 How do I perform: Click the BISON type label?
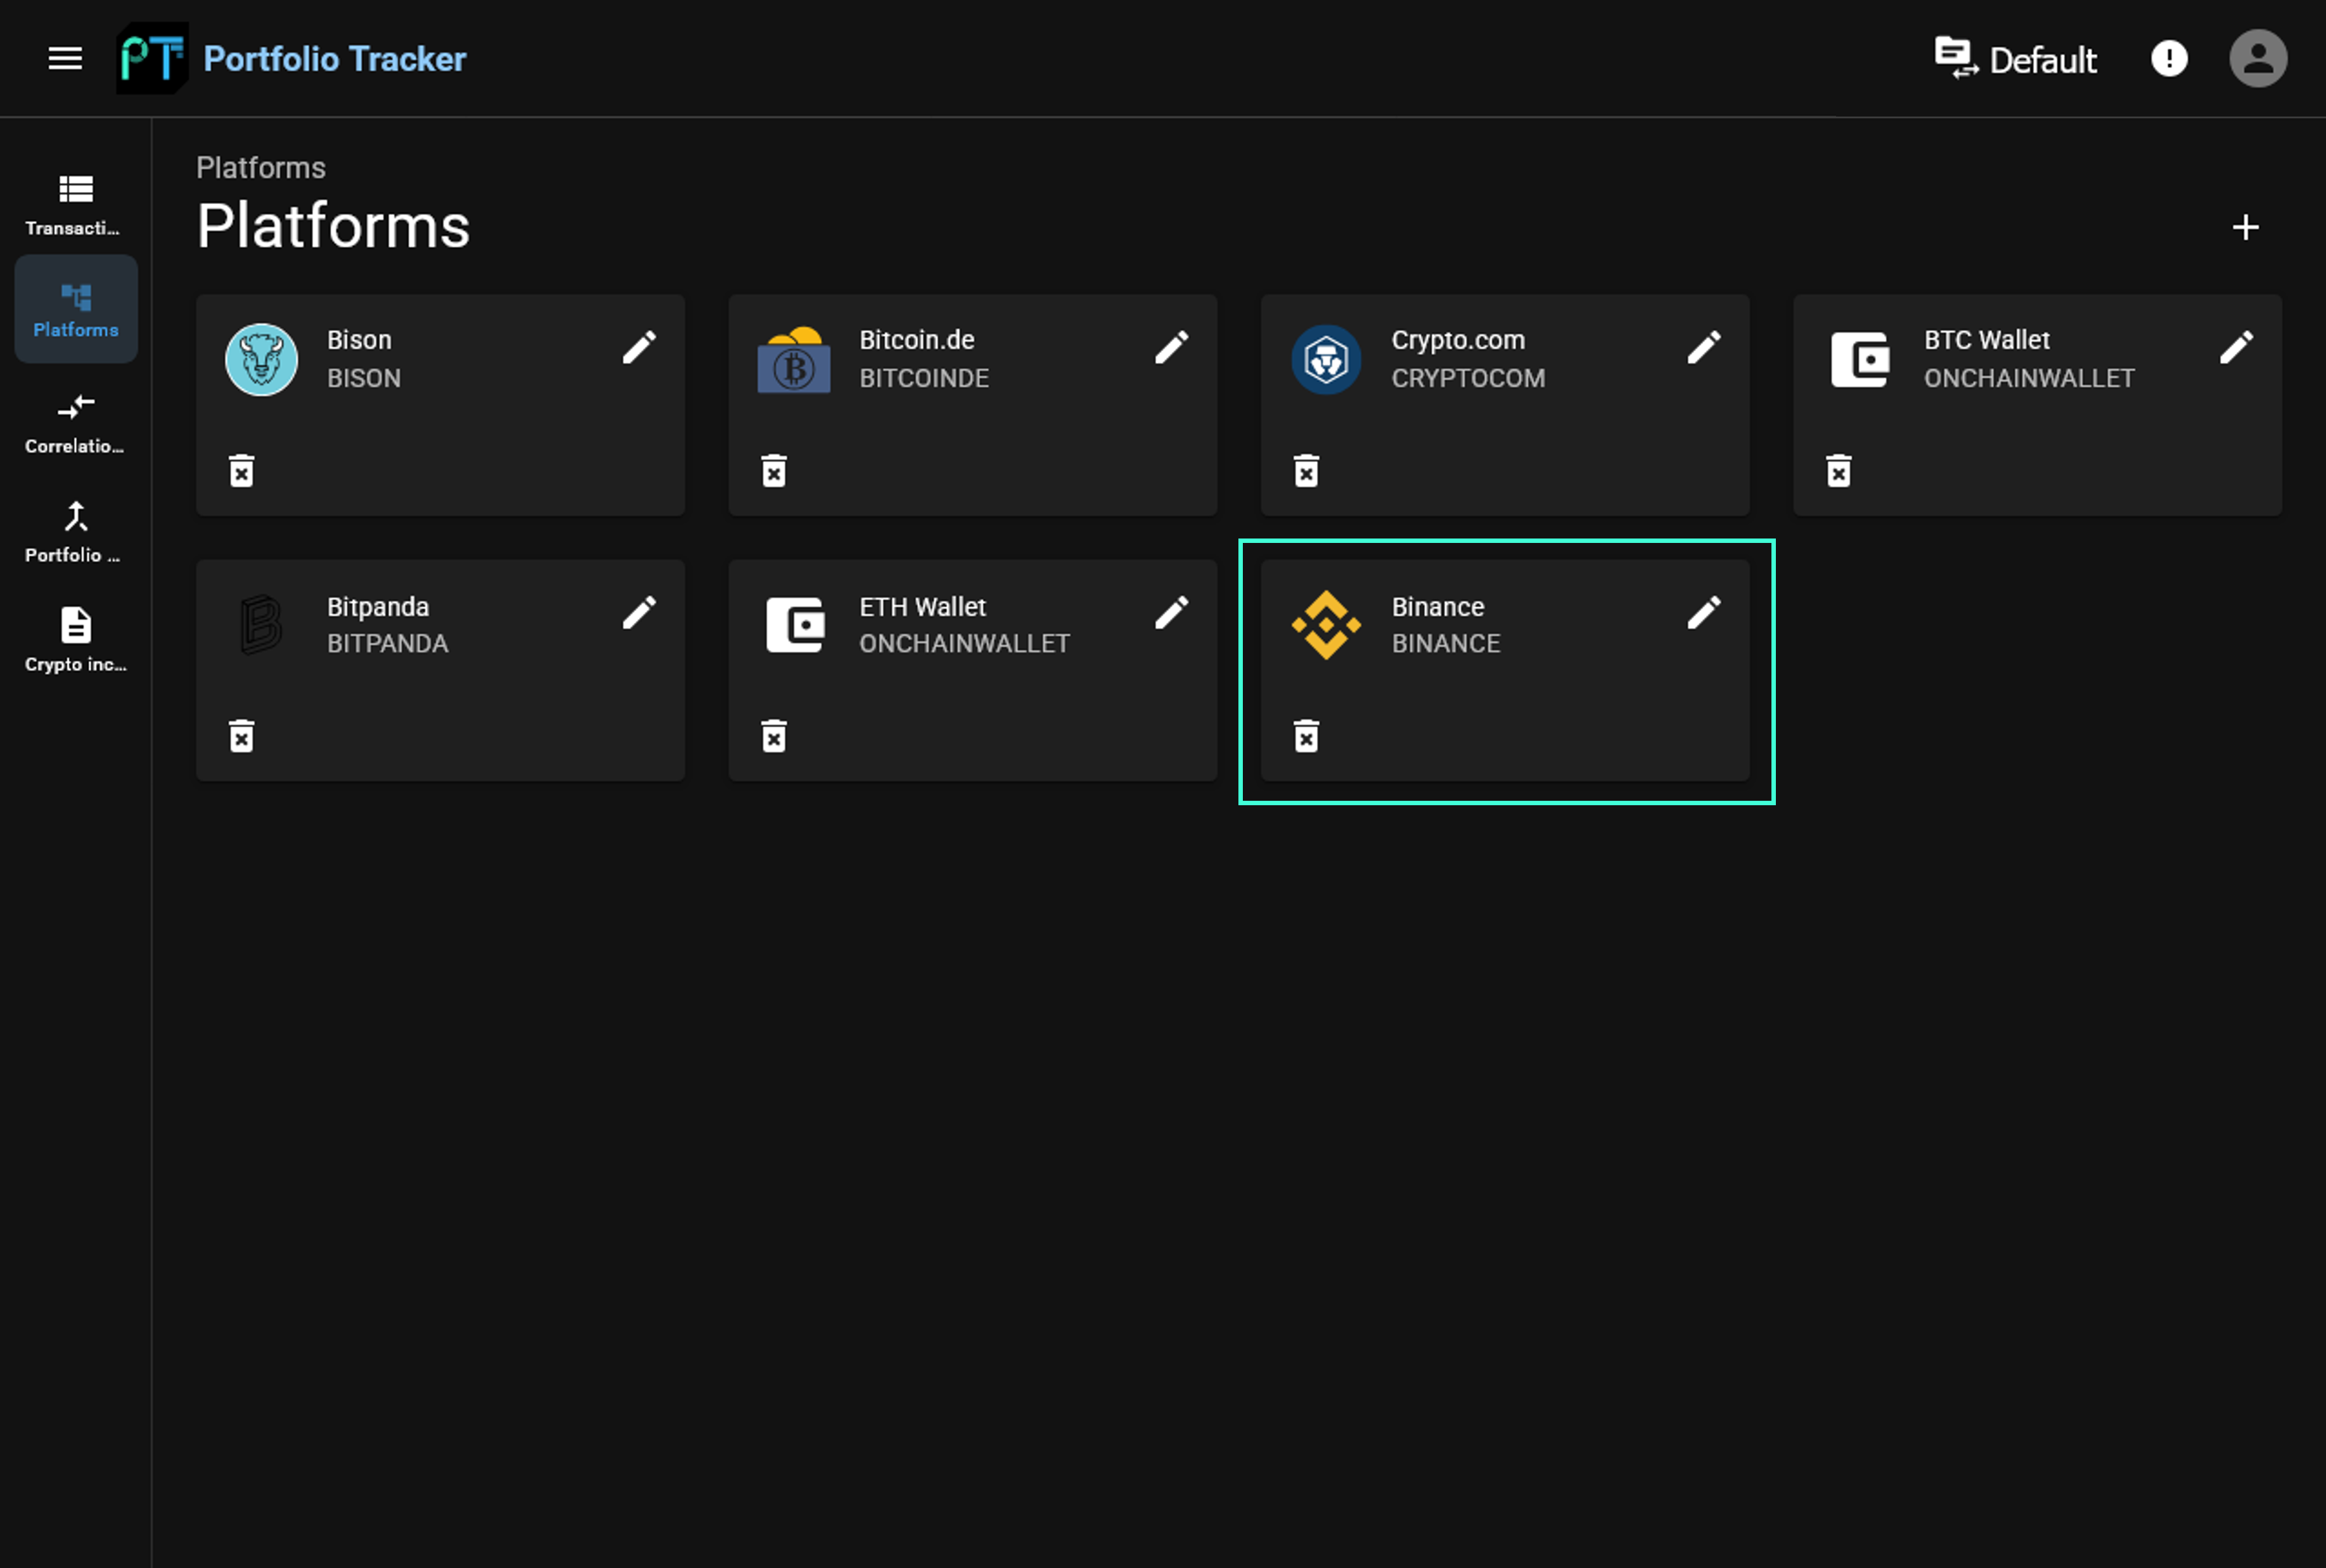pos(363,378)
